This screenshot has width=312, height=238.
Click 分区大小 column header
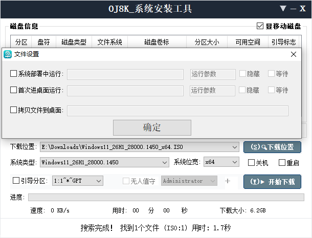[x=207, y=42]
